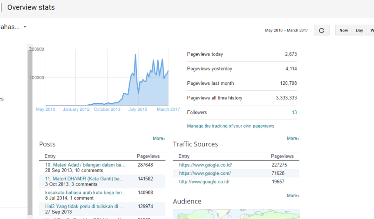Switch to the Day time range tab

359,31
